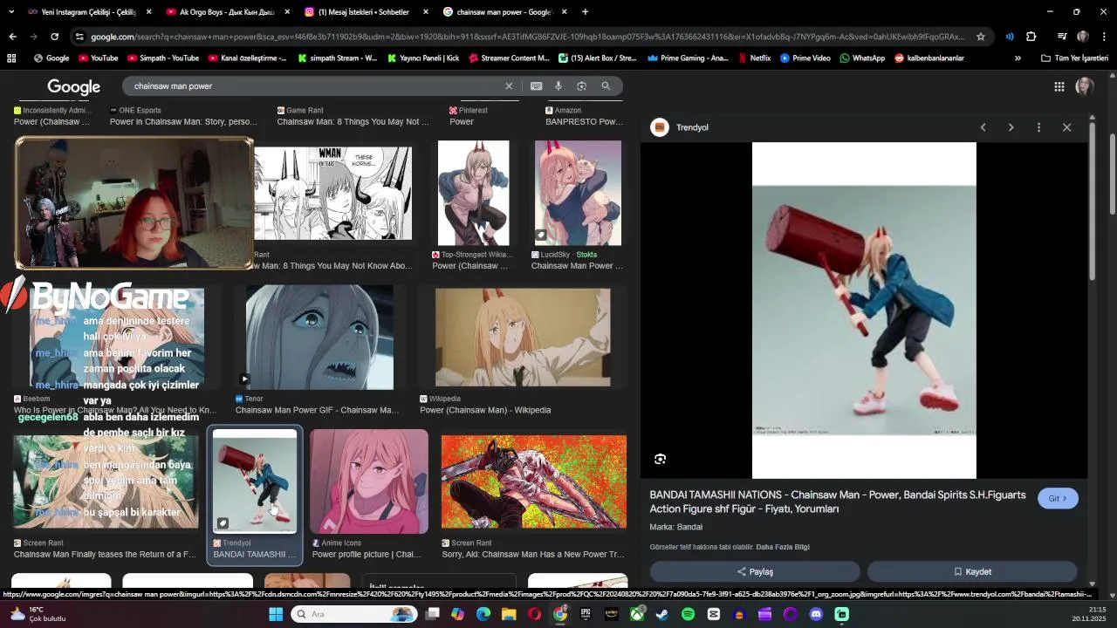This screenshot has width=1117, height=628.
Task: Click in the chainsaw man power search field
Action: click(x=314, y=86)
